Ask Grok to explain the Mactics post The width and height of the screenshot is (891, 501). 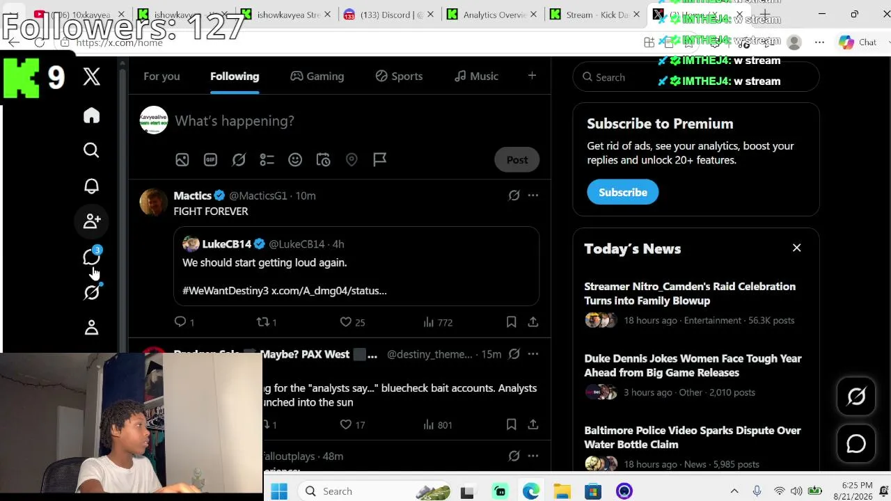[514, 196]
